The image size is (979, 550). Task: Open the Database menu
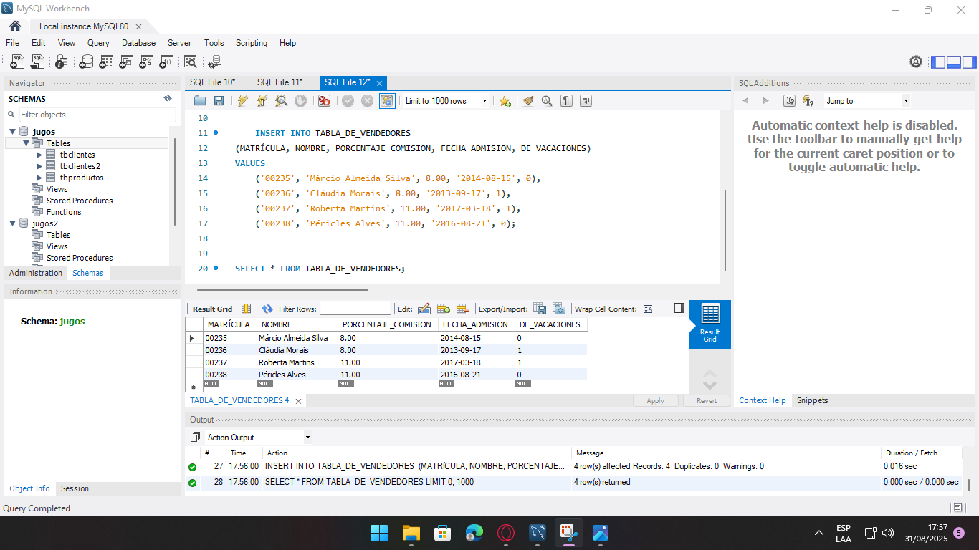pos(138,43)
